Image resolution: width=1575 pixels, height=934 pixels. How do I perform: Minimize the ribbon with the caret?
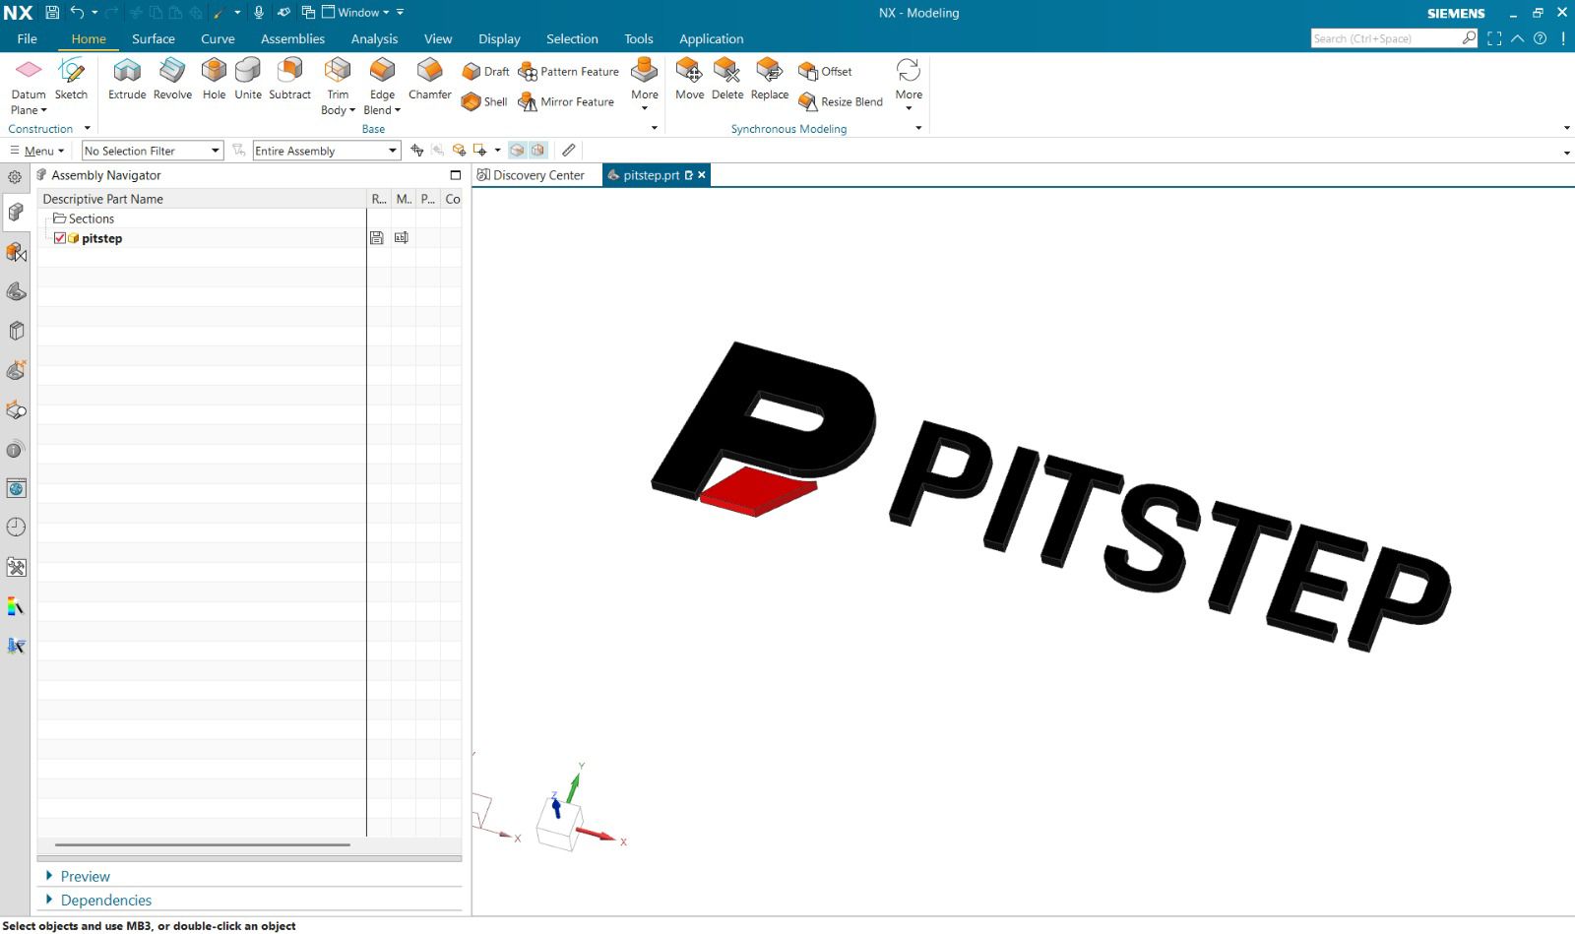coord(1517,38)
